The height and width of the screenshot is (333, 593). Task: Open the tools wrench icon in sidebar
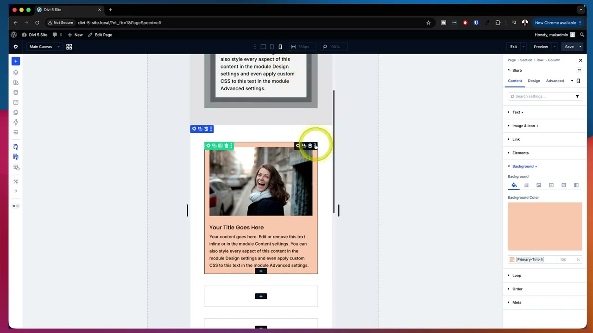pyautogui.click(x=16, y=182)
